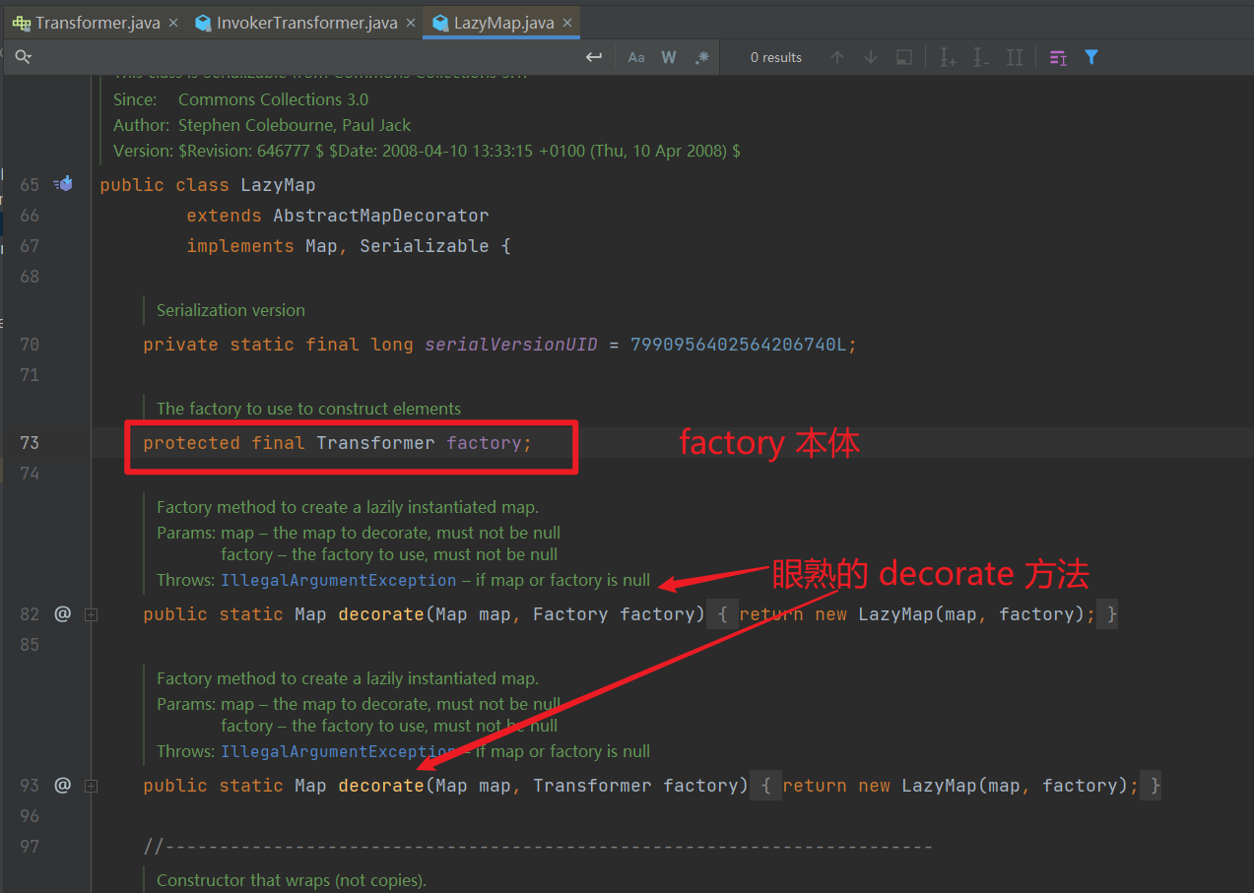Toggle Match Case in the search bar
1254x893 pixels.
636,57
